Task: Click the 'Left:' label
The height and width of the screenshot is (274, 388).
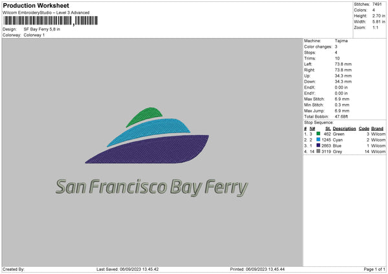Action: coord(308,64)
